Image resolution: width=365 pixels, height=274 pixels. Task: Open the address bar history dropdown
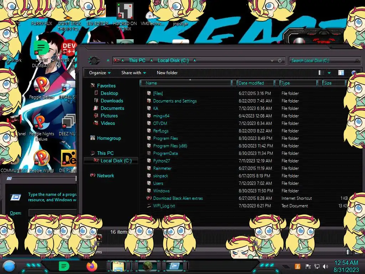point(272,61)
